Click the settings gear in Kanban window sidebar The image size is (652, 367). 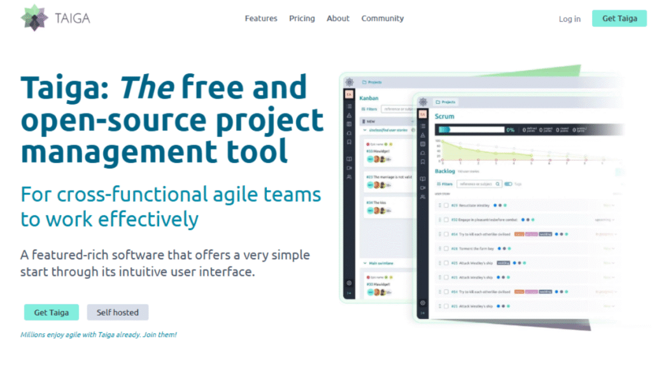pos(349,283)
